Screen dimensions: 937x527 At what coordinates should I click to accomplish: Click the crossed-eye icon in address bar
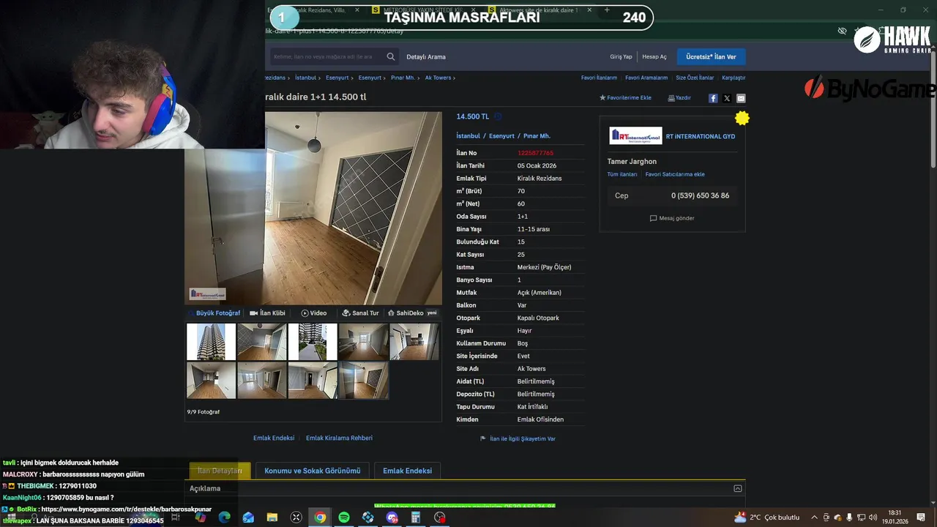[x=842, y=31]
